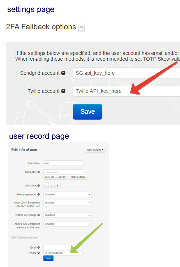Image resolution: width=180 pixels, height=267 pixels.
Task: Click the Restrict key change help icon
Action: click(x=38, y=215)
